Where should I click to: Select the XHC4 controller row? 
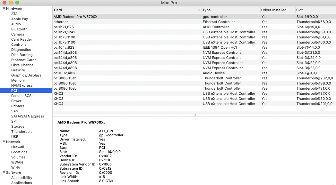(x=194, y=104)
